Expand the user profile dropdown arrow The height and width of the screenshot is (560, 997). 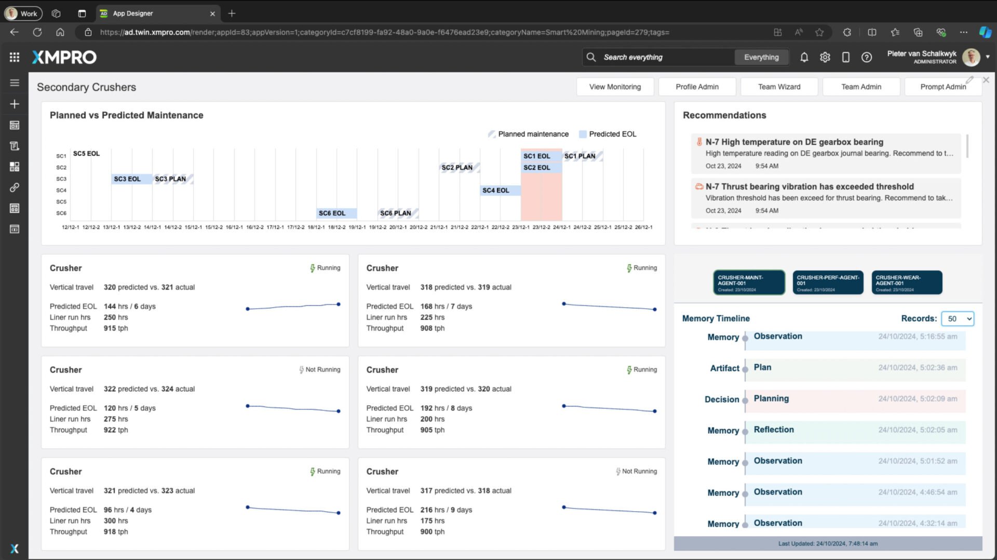[988, 57]
